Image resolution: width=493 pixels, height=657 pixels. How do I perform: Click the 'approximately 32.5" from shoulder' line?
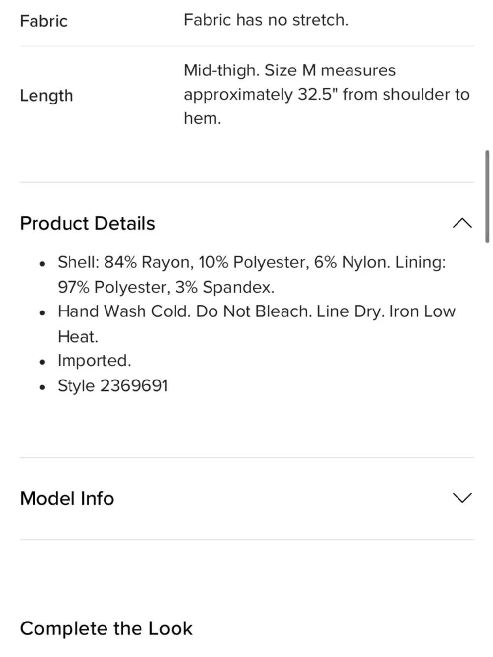click(x=326, y=94)
